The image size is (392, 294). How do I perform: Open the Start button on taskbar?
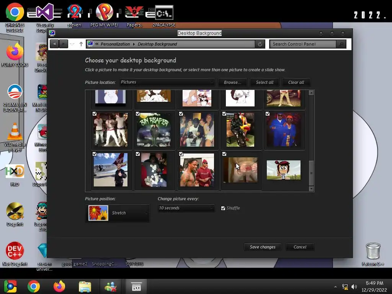[10, 286]
